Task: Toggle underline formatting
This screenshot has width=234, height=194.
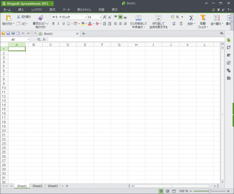Action: tap(64, 23)
